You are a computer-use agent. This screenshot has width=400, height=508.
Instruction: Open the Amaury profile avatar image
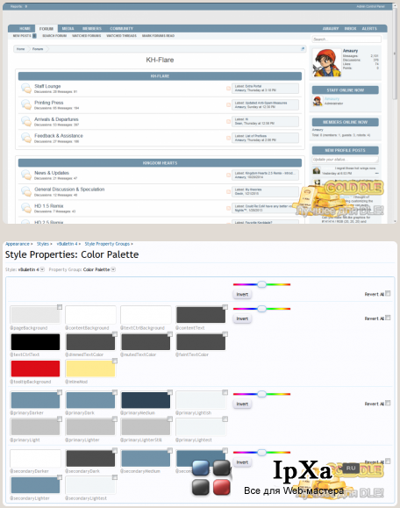pos(326,62)
